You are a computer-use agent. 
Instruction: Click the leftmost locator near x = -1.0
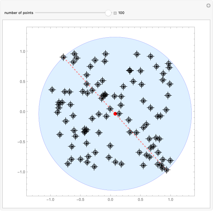[52, 90]
